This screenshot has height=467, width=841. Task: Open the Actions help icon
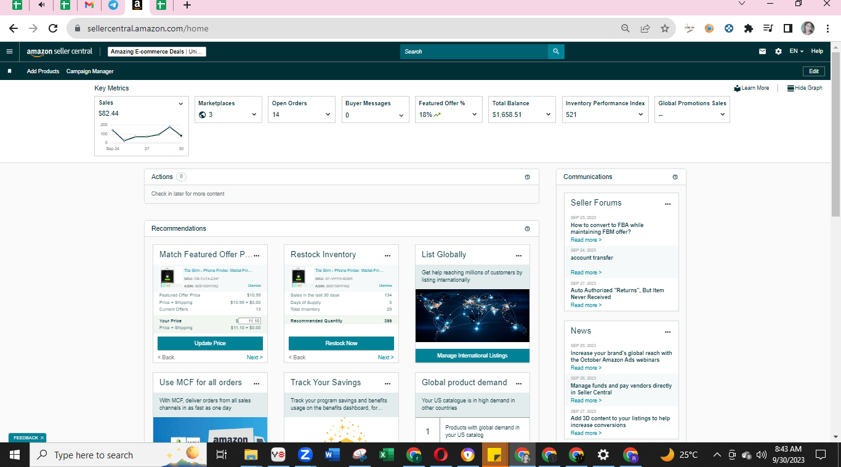click(x=527, y=177)
